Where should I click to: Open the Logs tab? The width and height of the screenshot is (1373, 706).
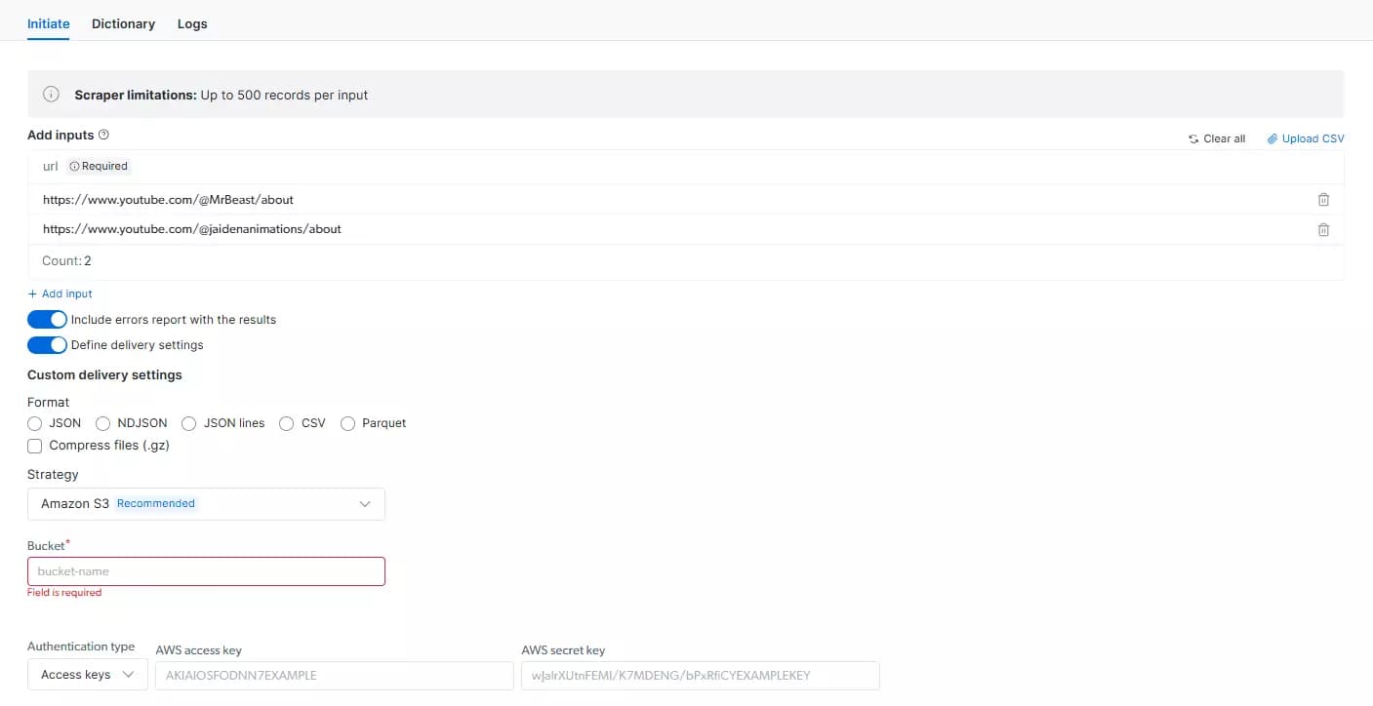(x=191, y=22)
